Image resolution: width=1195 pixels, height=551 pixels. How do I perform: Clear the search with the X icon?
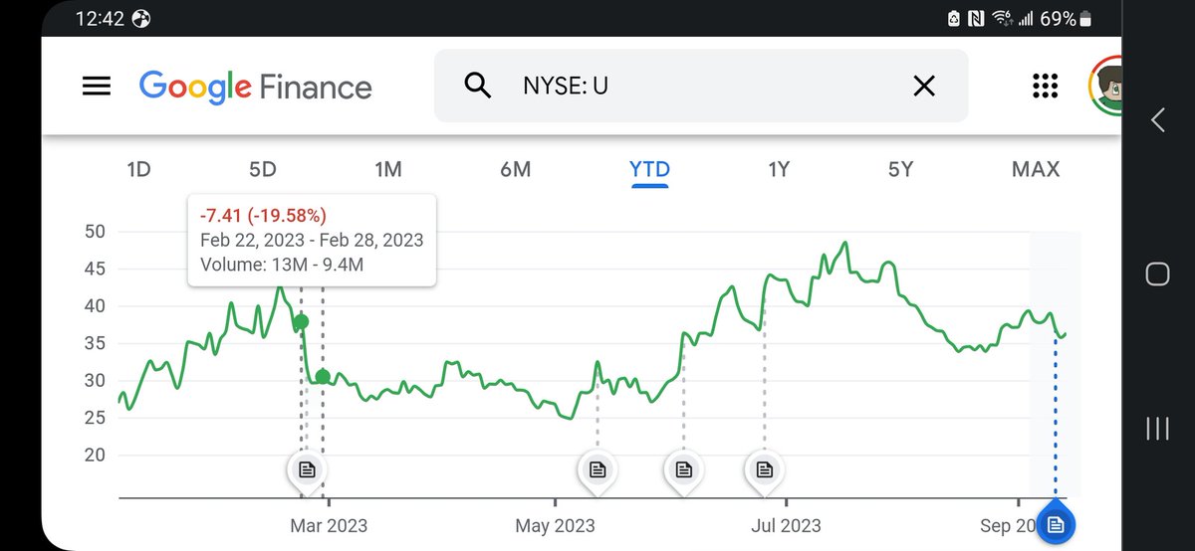924,87
